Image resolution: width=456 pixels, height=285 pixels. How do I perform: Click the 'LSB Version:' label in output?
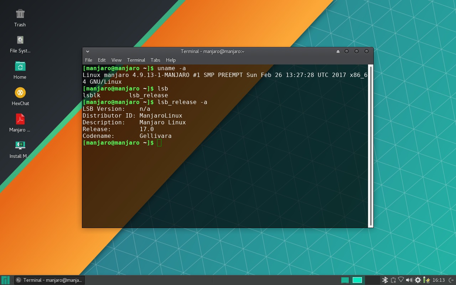click(x=104, y=109)
